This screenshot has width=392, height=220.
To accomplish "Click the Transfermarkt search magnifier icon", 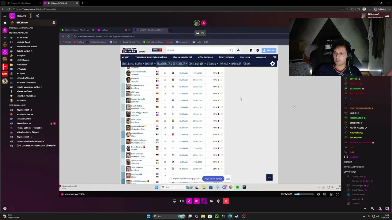I will pos(231,50).
